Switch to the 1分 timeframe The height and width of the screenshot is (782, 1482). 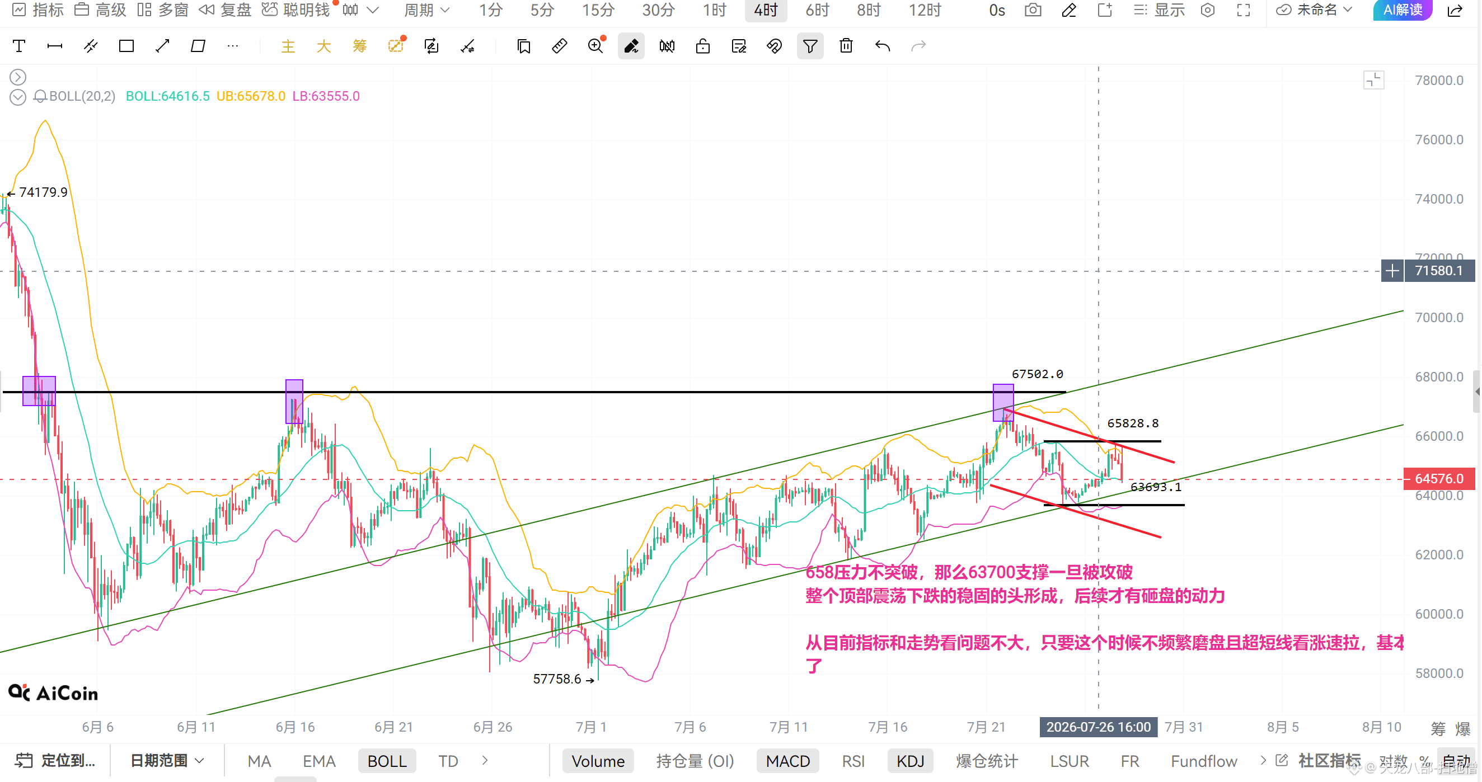pos(491,11)
